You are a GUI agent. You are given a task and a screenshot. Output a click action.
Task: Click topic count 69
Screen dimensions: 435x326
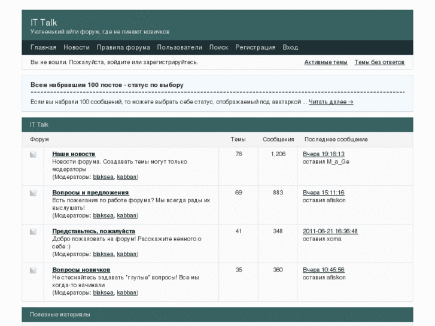tap(239, 193)
